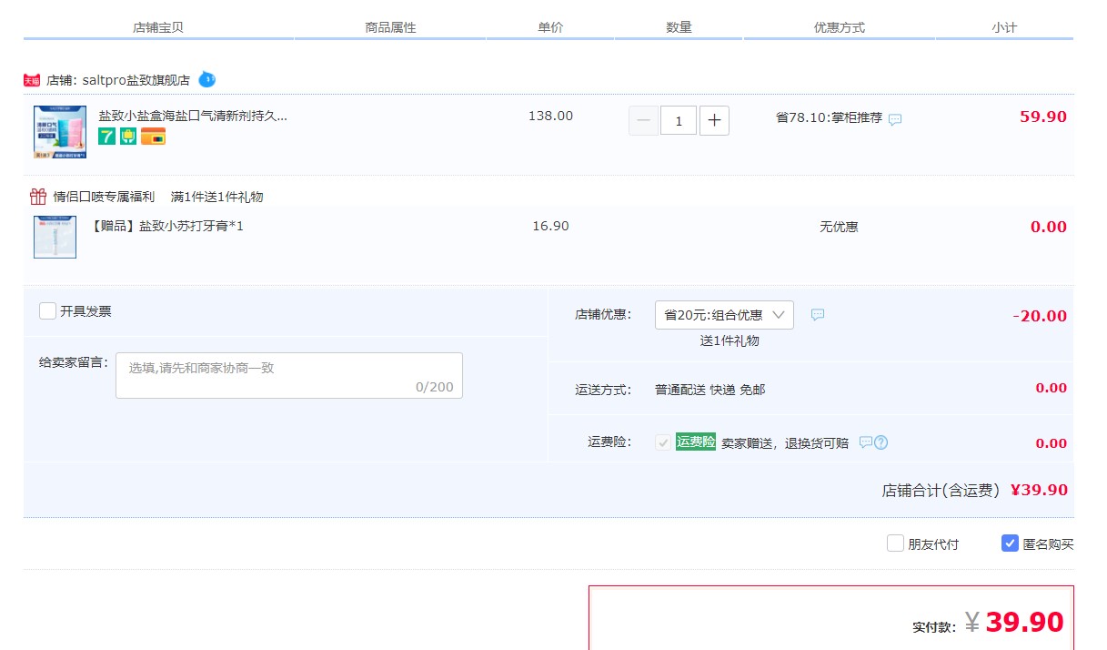Image resolution: width=1107 pixels, height=650 pixels.
Task: Click the 59.90 subtotal amount
Action: click(1043, 117)
